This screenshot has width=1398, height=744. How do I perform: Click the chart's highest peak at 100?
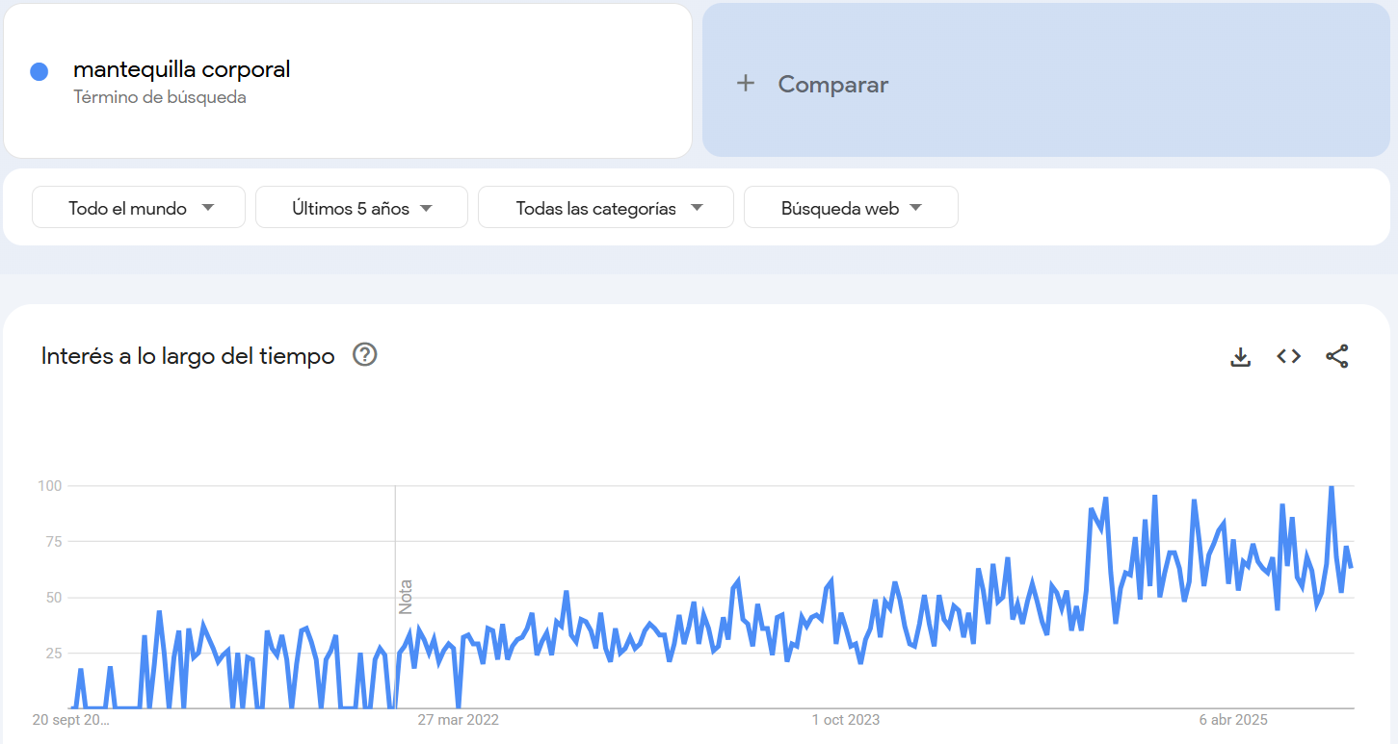(x=1332, y=487)
